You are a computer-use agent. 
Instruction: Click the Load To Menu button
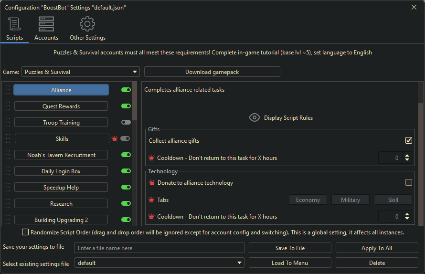click(x=290, y=263)
